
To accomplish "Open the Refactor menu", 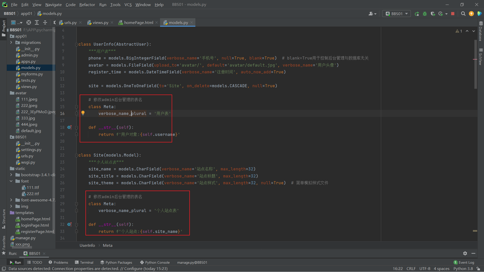I will point(87,5).
